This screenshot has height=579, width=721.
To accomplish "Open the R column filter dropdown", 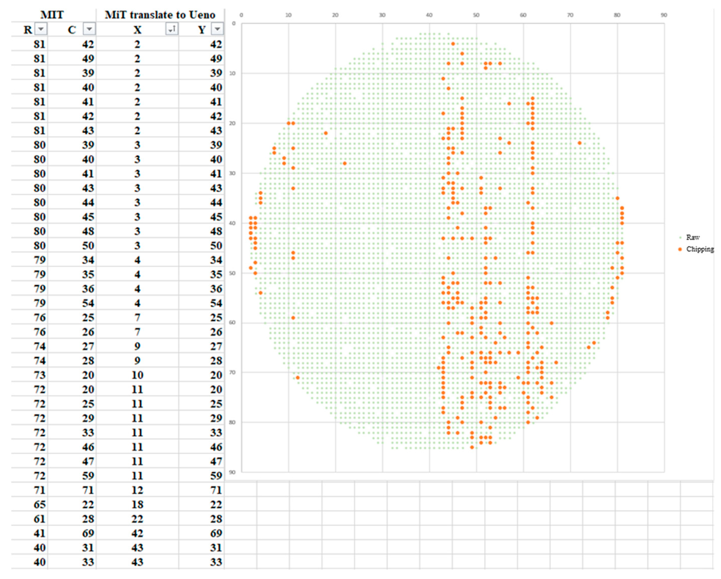I will pyautogui.click(x=41, y=29).
